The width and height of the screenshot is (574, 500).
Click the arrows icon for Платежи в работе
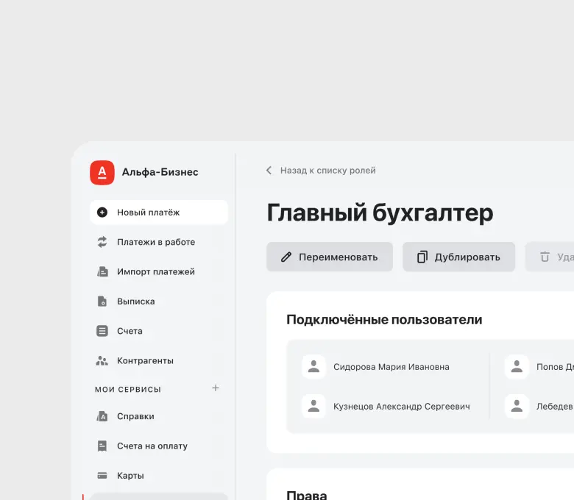click(102, 242)
